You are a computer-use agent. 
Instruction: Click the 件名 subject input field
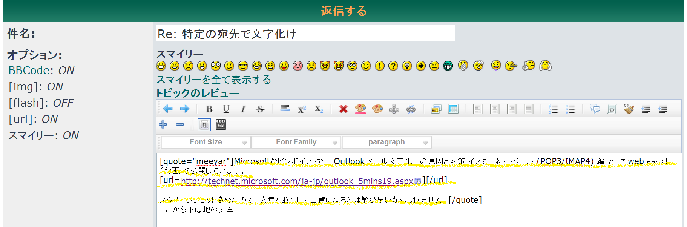click(x=305, y=34)
